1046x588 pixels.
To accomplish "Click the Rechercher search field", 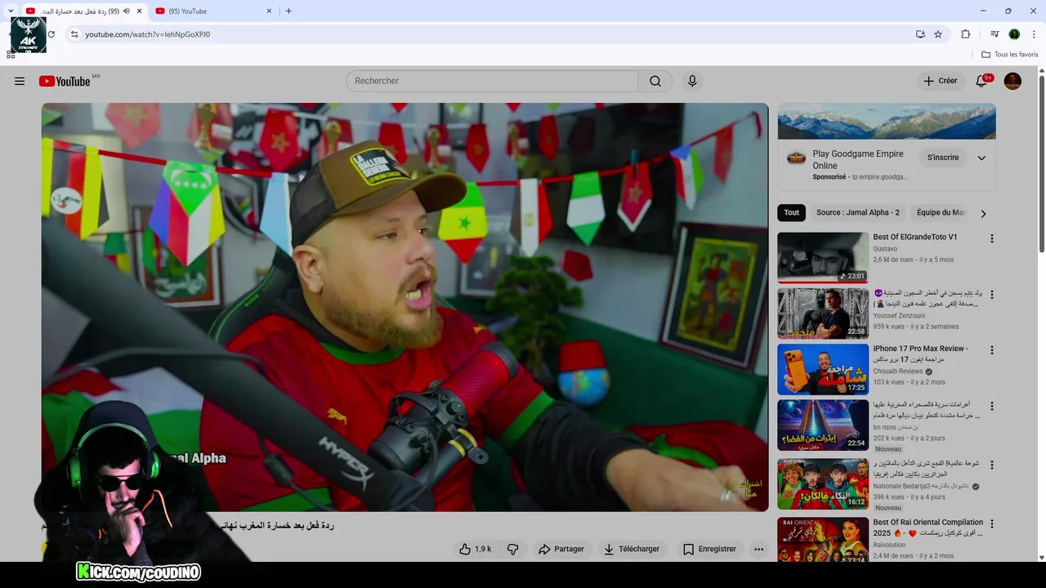I will coord(492,81).
